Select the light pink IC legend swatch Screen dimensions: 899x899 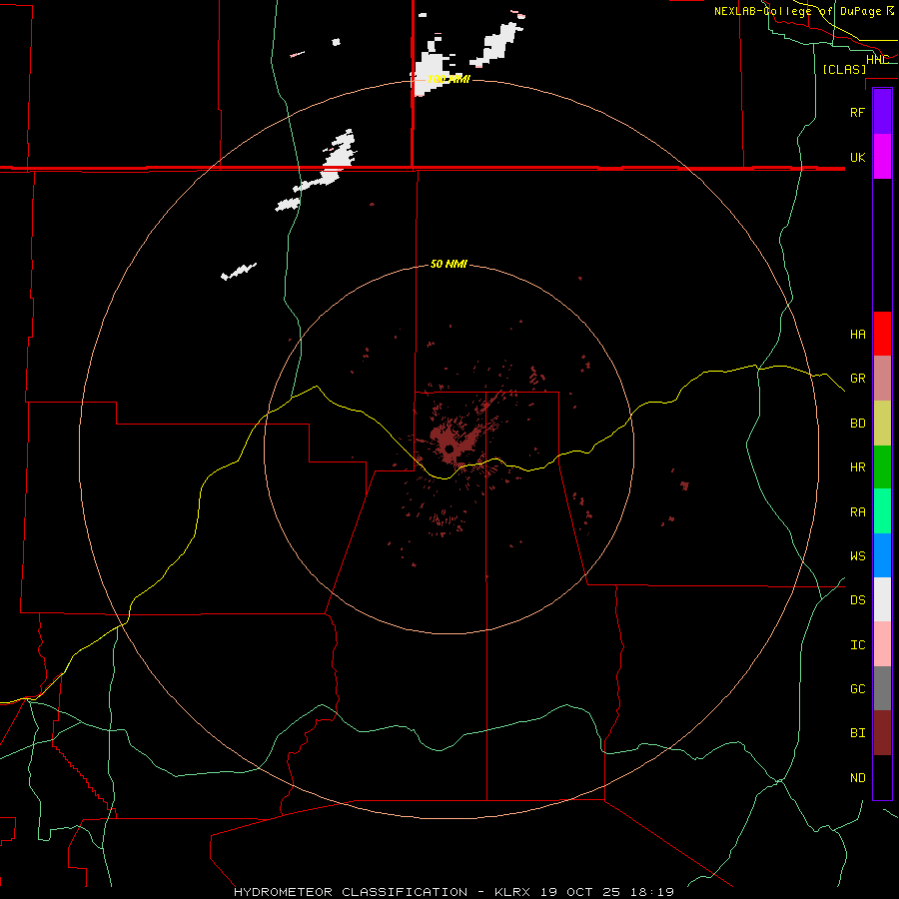click(882, 644)
